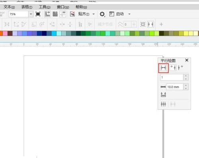Click the curve smoothness value field
Image resolution: width=199 pixels, height=158 pixels.
127,24
